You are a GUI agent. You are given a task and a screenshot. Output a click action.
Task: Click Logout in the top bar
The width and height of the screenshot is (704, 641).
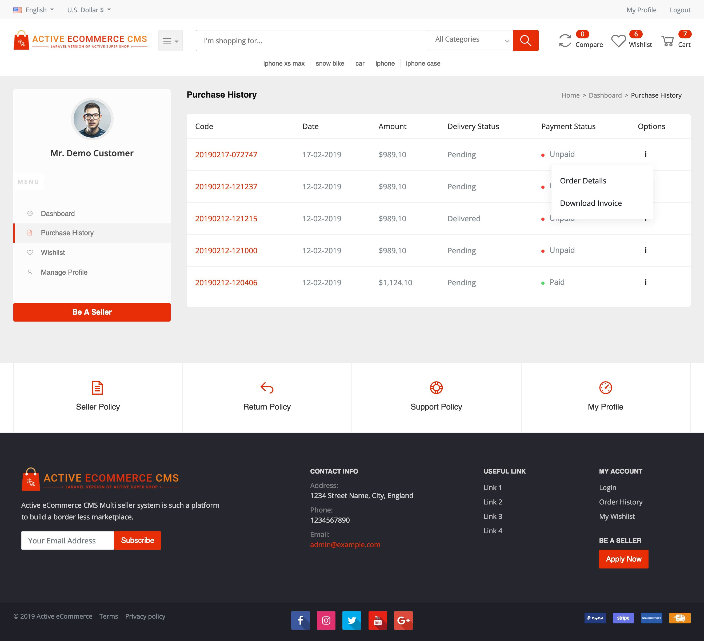point(680,10)
